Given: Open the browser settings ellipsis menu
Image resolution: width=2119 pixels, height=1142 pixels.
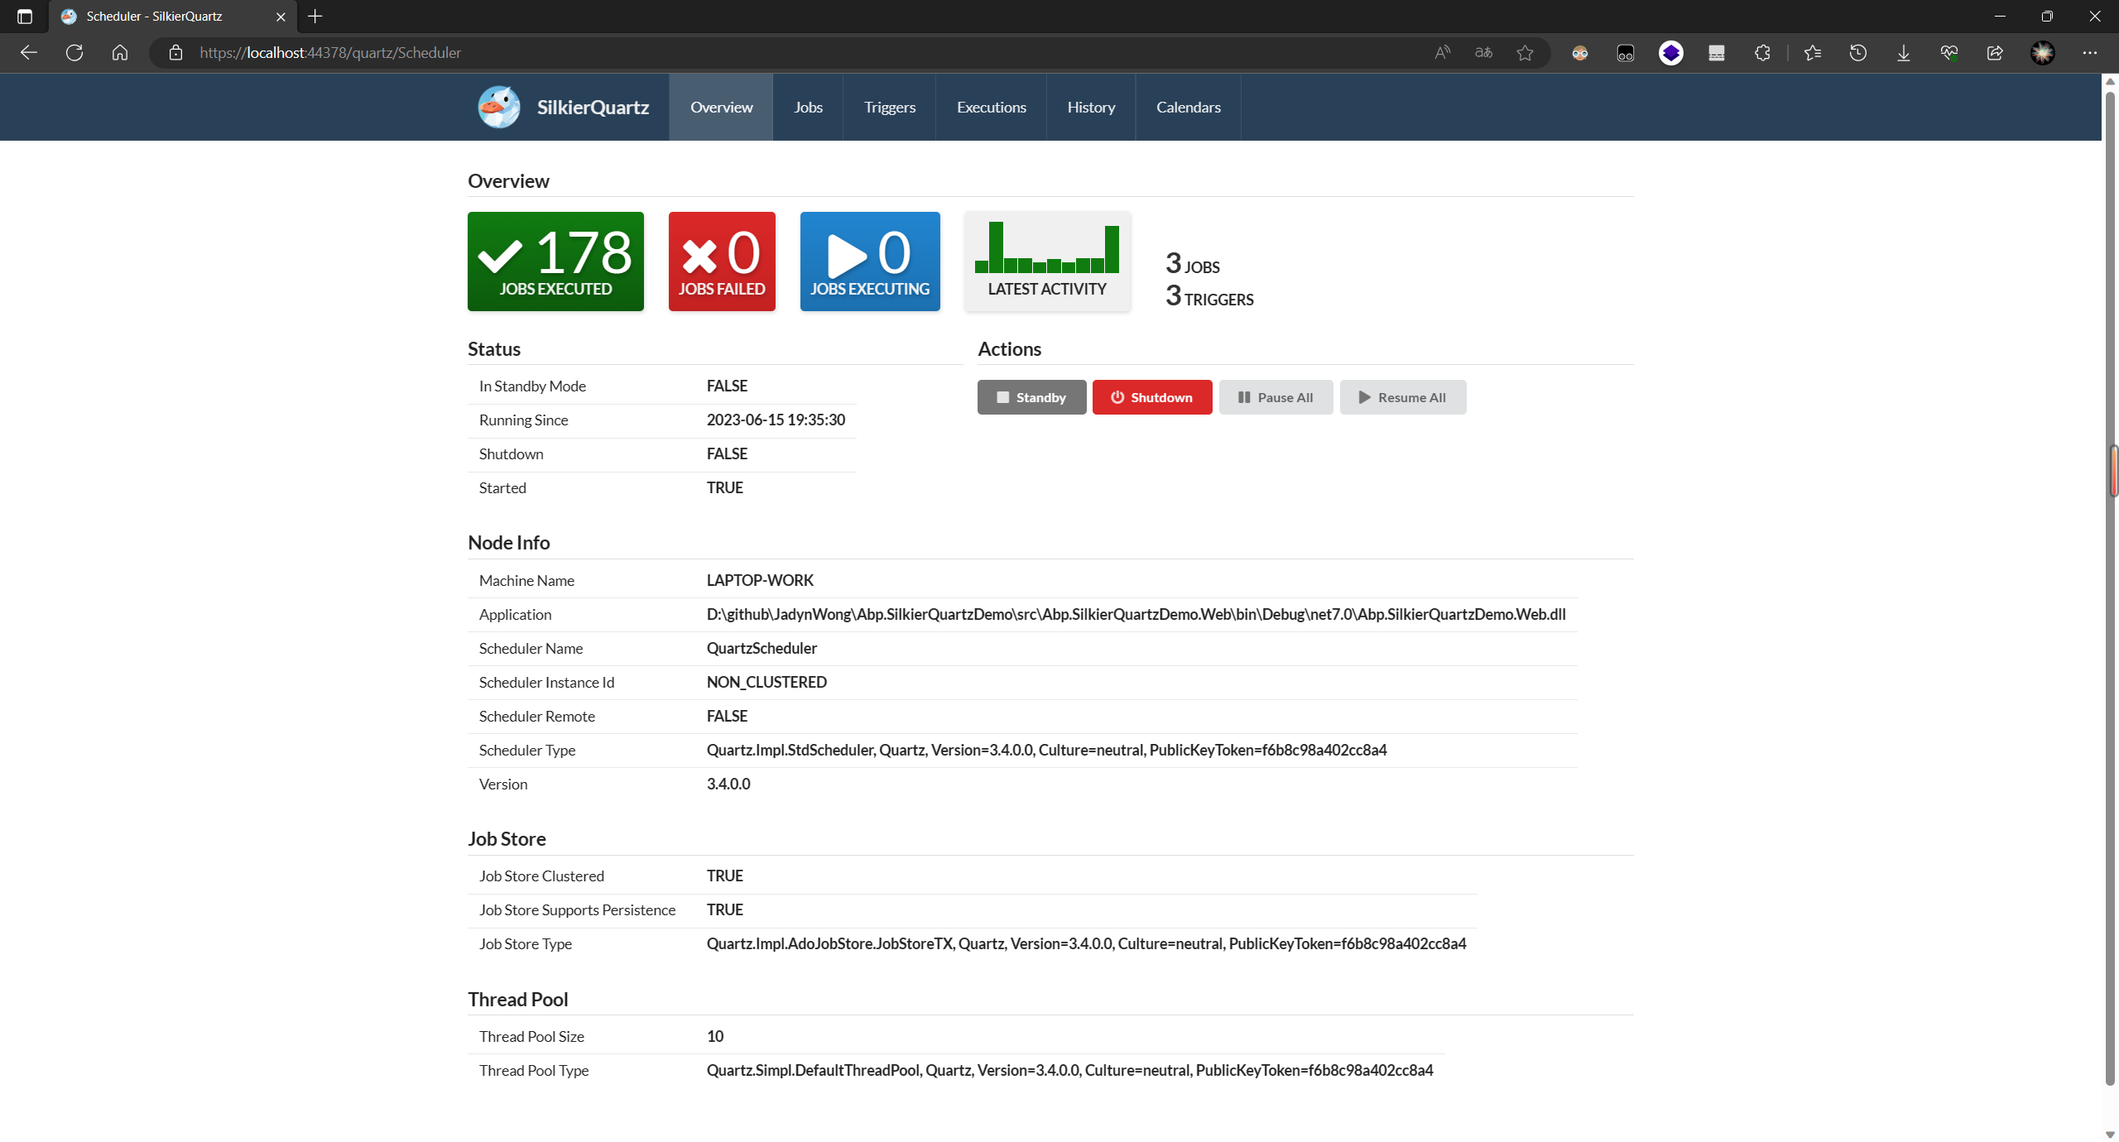Looking at the screenshot, I should (x=2090, y=53).
